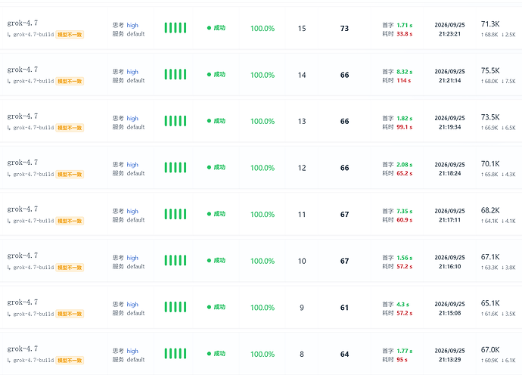Click the 67.0K total tokens value
This screenshot has height=375, width=522.
coord(490,350)
